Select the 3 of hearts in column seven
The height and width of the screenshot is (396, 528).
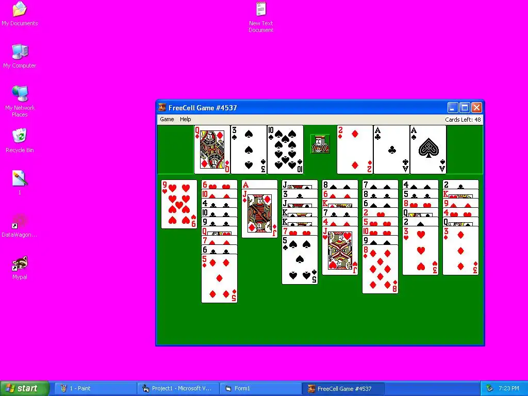pyautogui.click(x=421, y=251)
